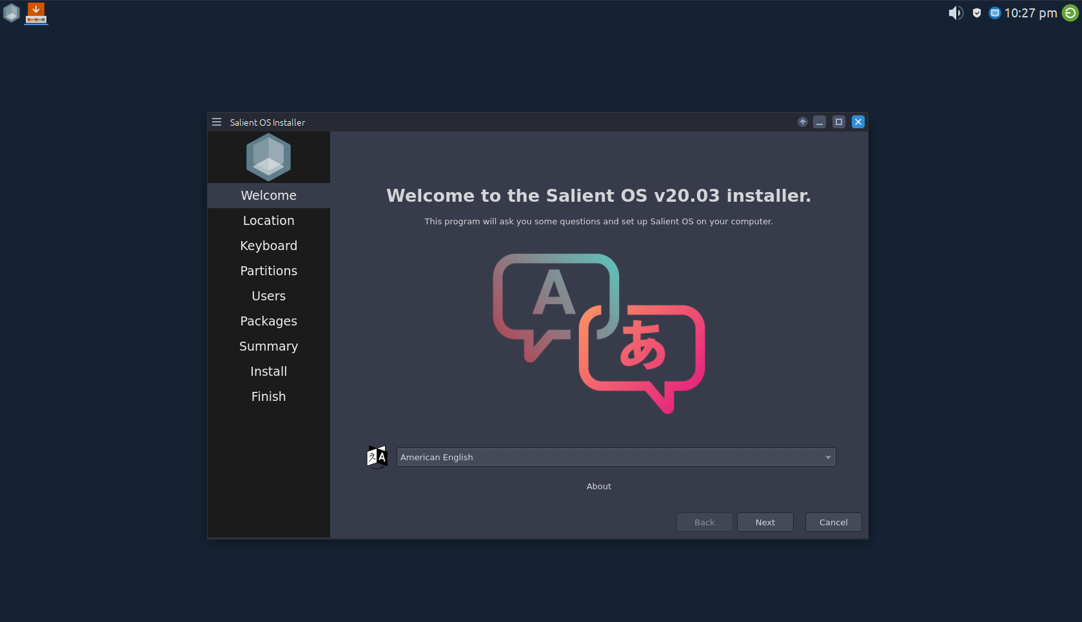Click the green logout icon in panel

tap(1070, 13)
